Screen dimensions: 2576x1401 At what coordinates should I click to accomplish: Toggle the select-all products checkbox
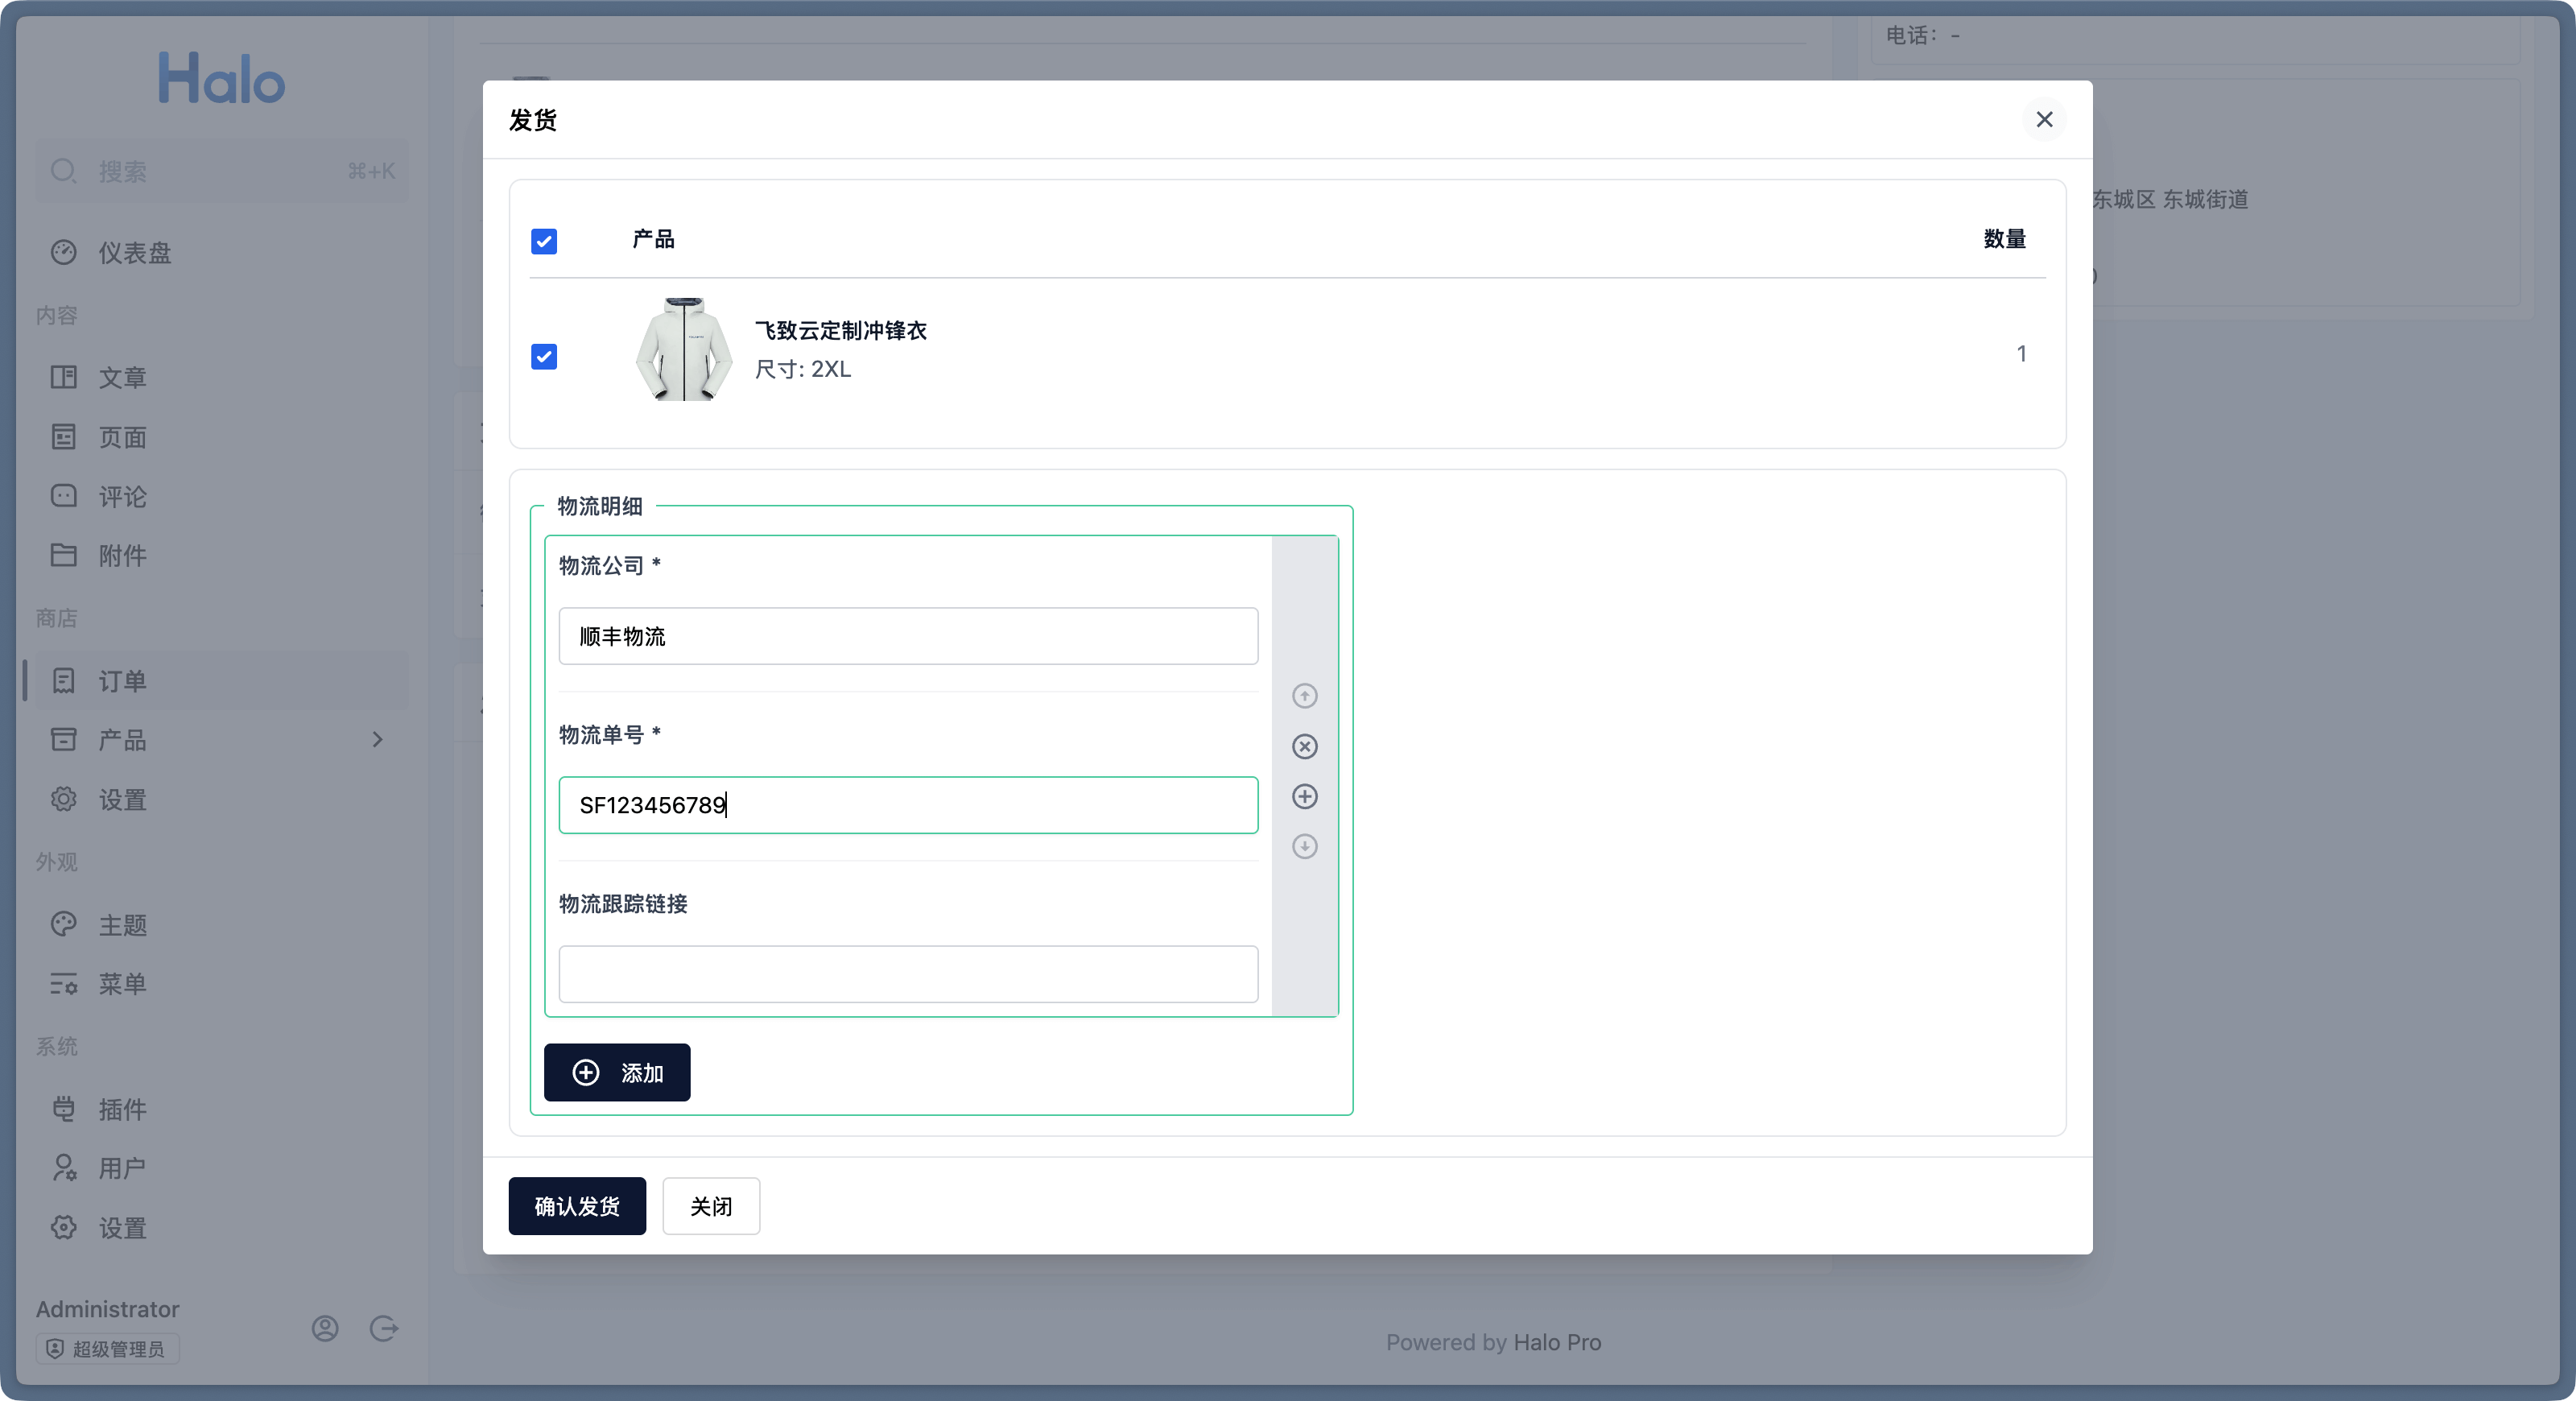[544, 241]
